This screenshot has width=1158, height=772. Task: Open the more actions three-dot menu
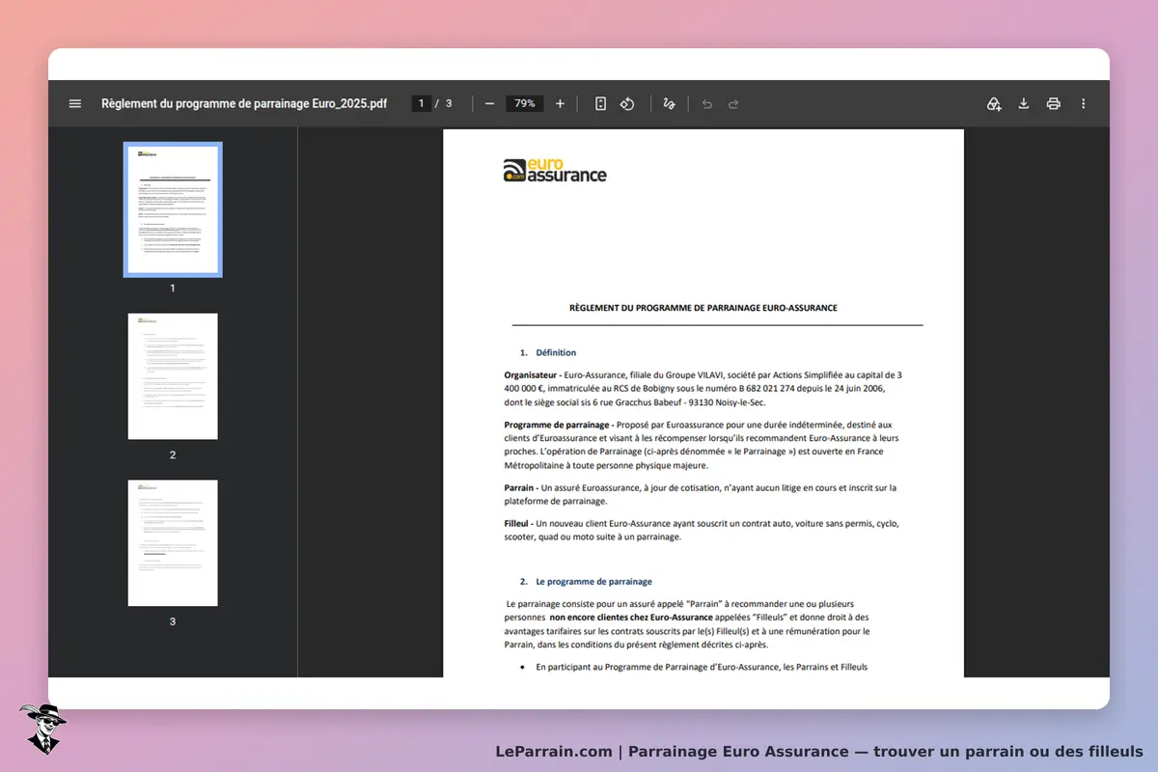click(1084, 103)
